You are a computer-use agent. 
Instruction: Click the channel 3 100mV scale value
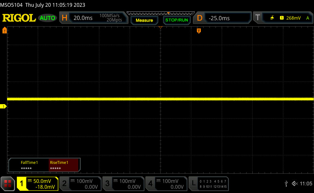(127, 181)
